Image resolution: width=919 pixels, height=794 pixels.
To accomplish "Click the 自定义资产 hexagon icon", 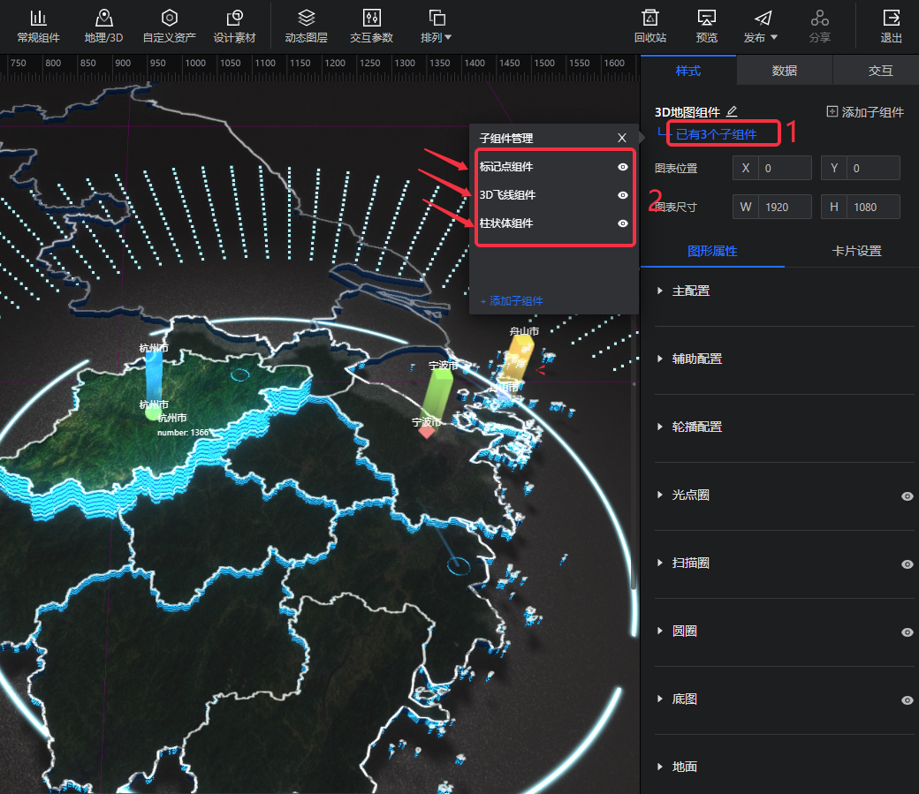I will pyautogui.click(x=169, y=19).
